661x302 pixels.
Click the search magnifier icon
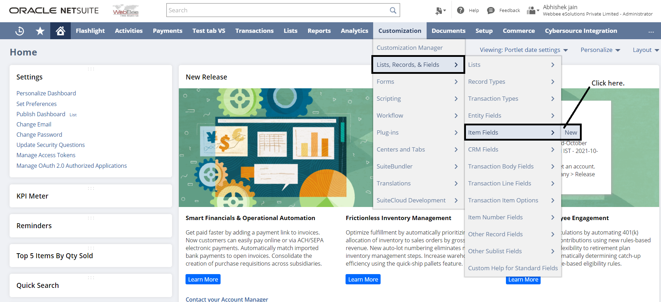click(393, 11)
